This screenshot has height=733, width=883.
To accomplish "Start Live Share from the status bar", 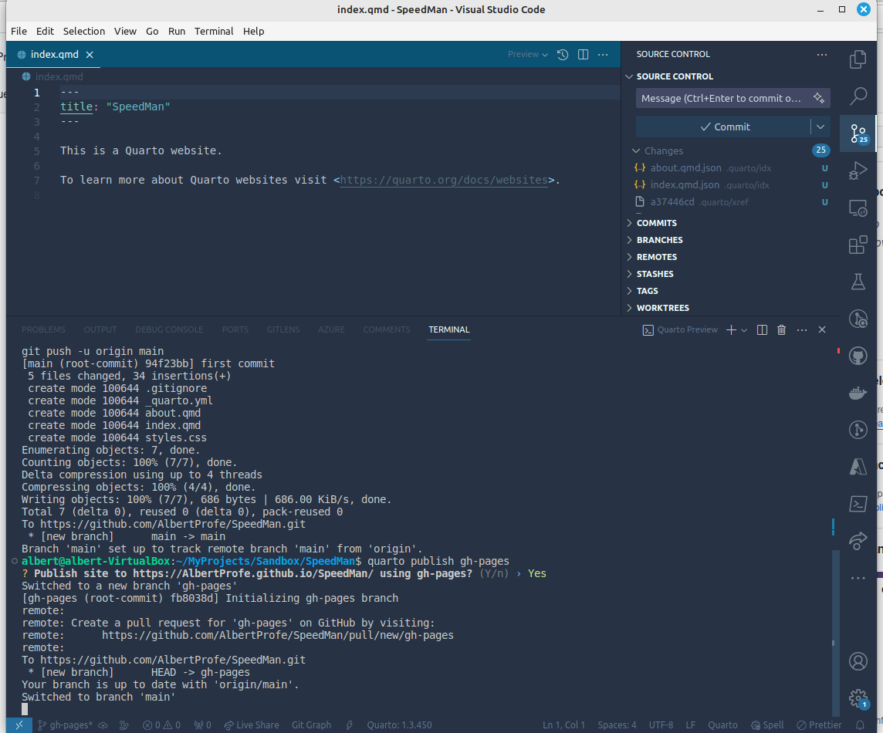I will [251, 725].
